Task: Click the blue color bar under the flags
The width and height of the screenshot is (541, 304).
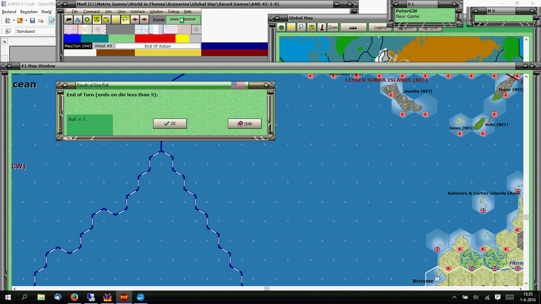Action: pos(72,39)
